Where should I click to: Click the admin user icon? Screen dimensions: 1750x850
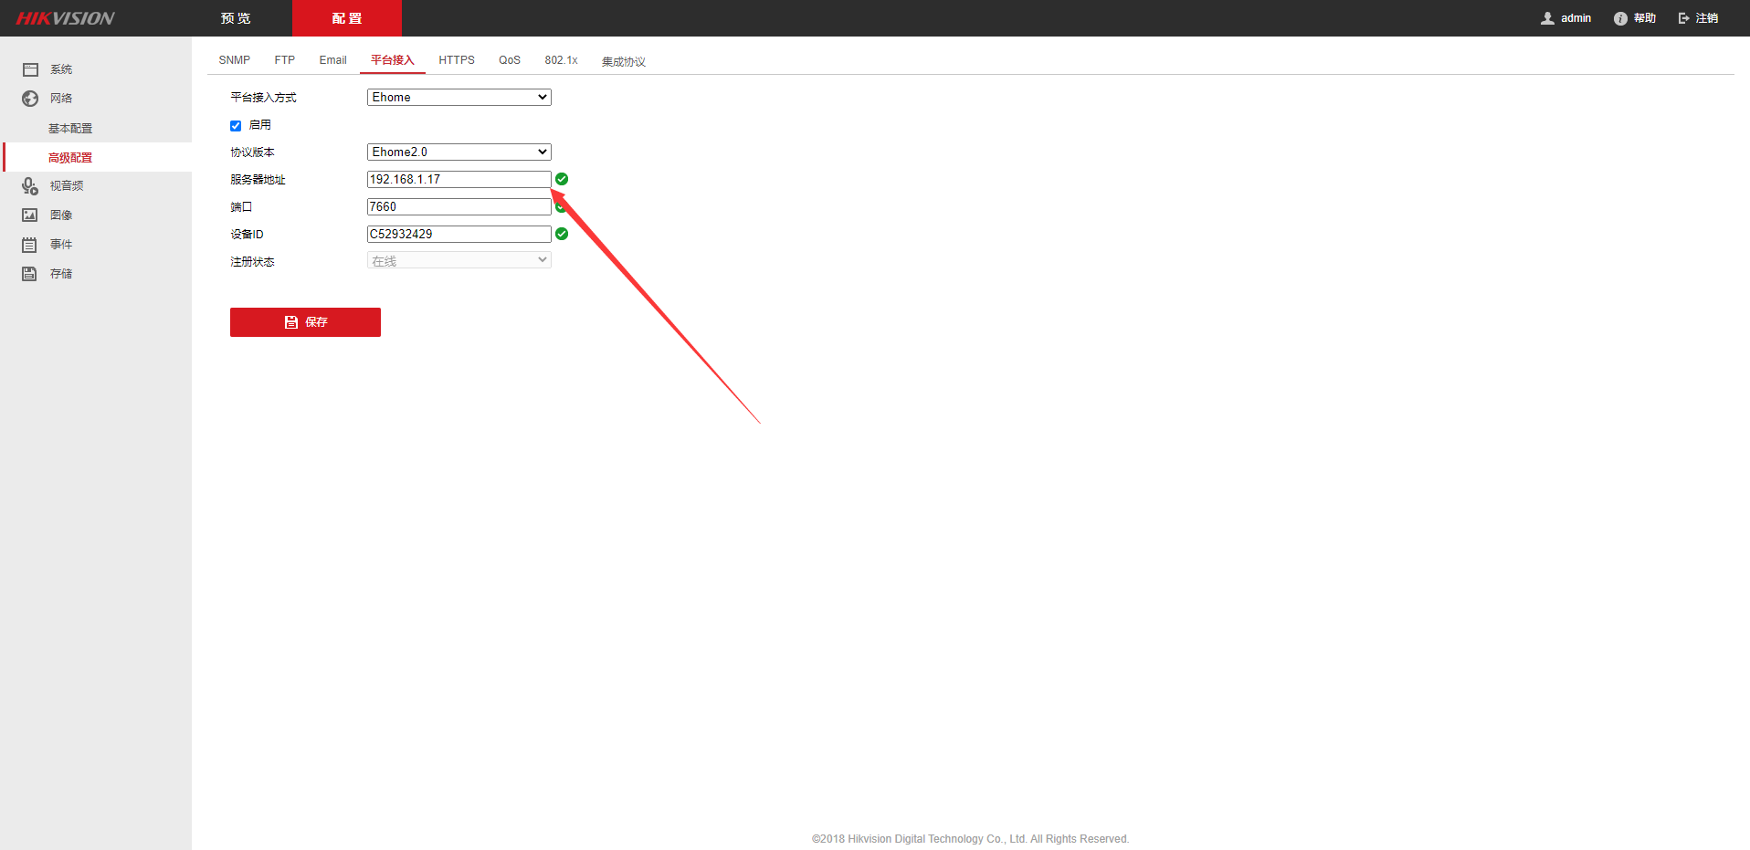pos(1547,18)
